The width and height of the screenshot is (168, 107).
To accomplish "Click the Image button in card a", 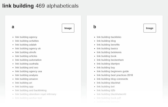I will pyautogui.click(x=68, y=28).
